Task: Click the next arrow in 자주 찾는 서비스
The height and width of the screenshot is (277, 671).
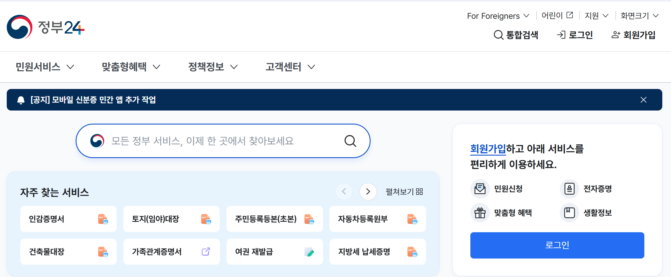Action: (368, 192)
